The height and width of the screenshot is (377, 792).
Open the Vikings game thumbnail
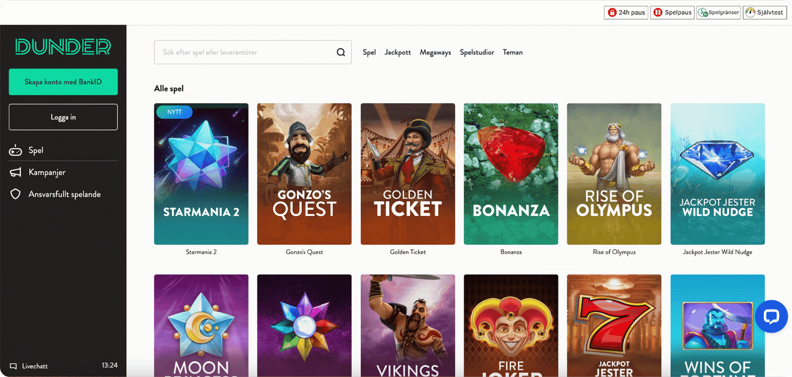[x=408, y=326]
